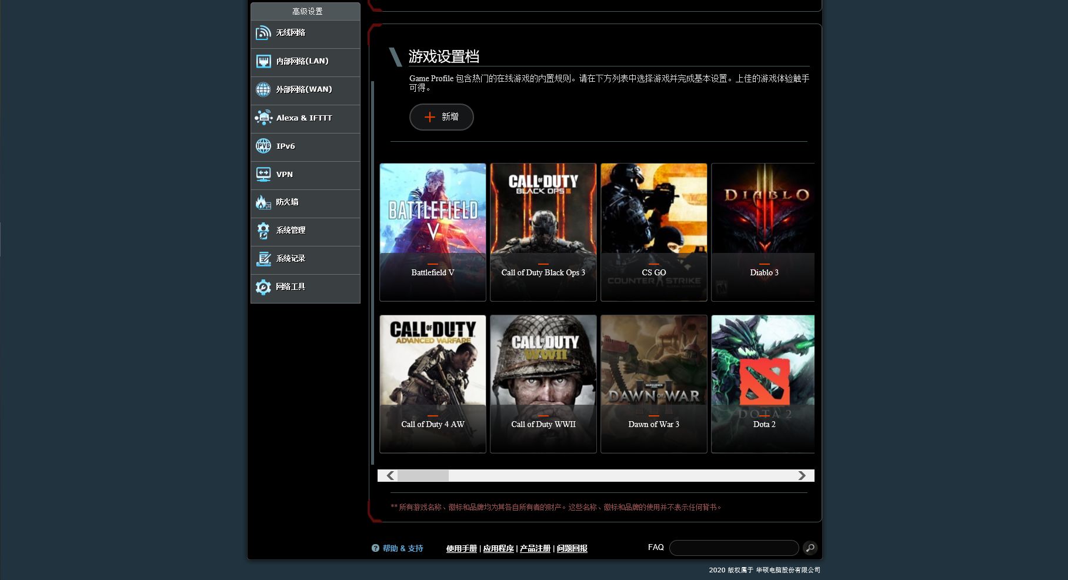This screenshot has height=580, width=1068.
Task: Click the horizontal scrollbar thumb below the games
Action: tap(423, 476)
